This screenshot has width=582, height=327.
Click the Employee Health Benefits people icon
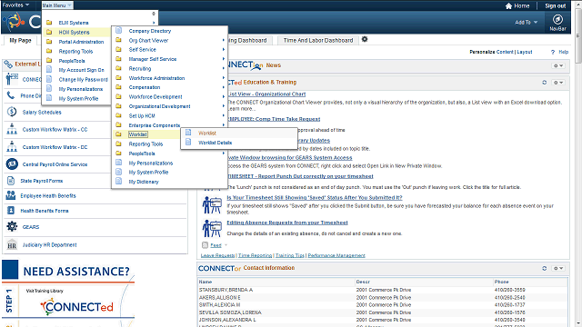(x=11, y=195)
